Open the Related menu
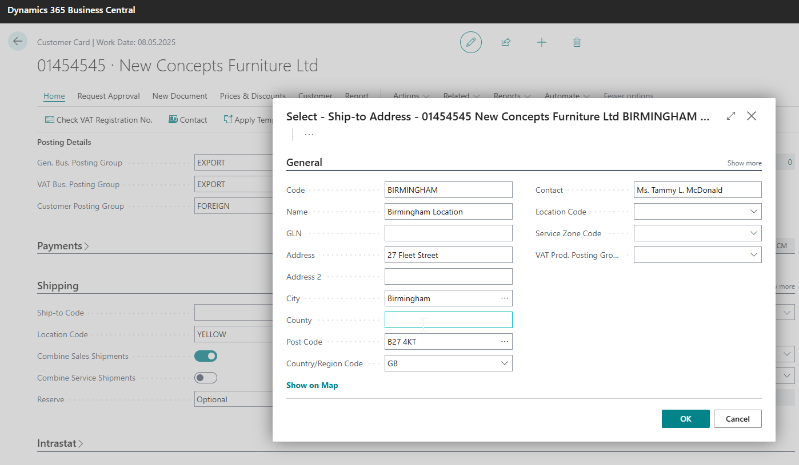 pos(461,96)
